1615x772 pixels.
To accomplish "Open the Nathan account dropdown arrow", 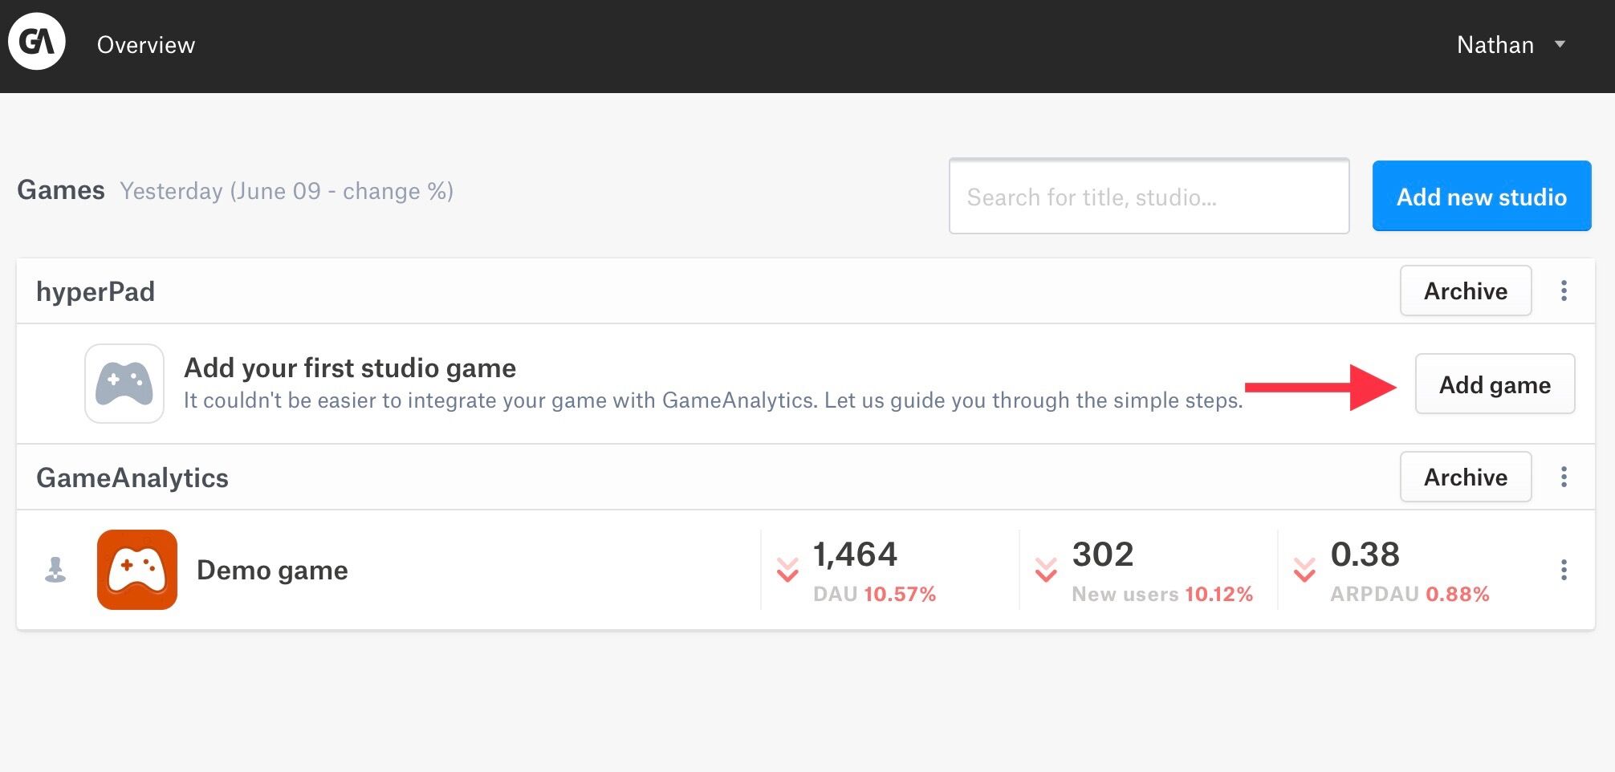I will coord(1560,44).
